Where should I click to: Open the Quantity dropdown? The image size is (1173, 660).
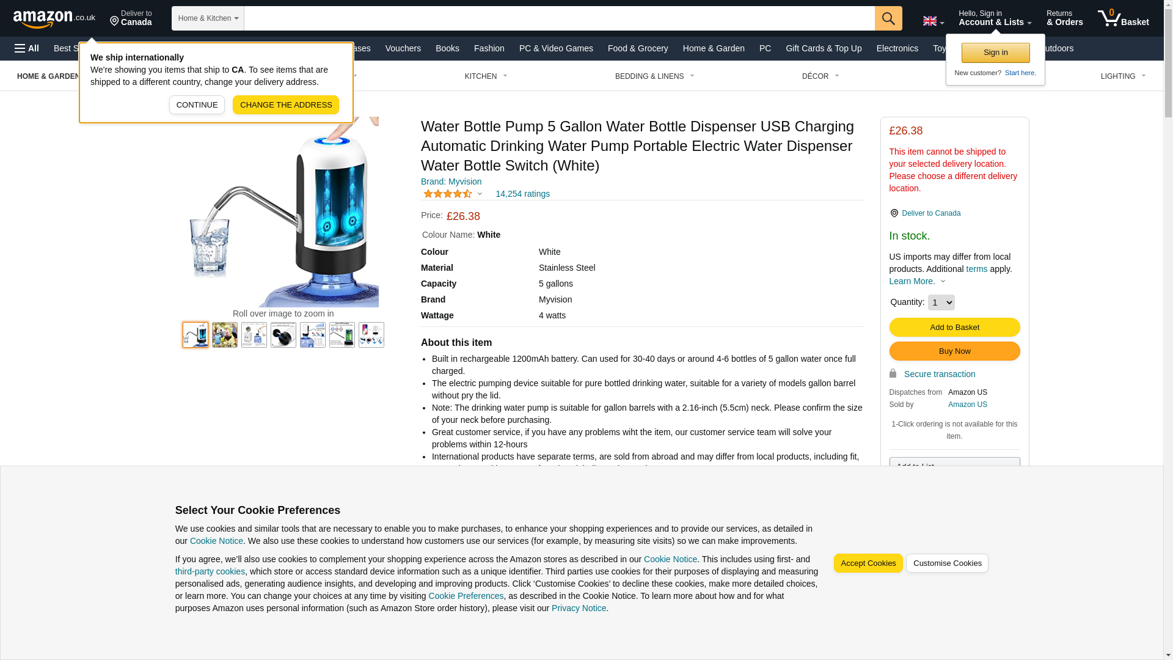(x=941, y=302)
